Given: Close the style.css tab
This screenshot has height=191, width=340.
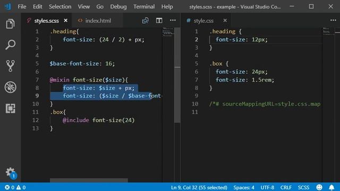Looking at the screenshot, I should [x=225, y=20].
